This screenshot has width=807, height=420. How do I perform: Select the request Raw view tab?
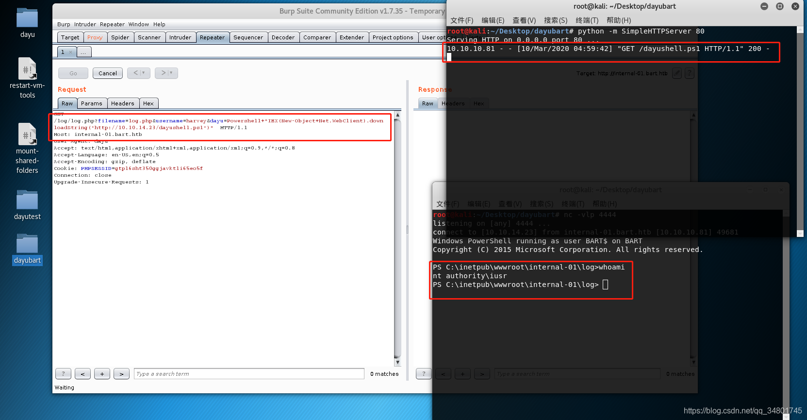click(67, 103)
